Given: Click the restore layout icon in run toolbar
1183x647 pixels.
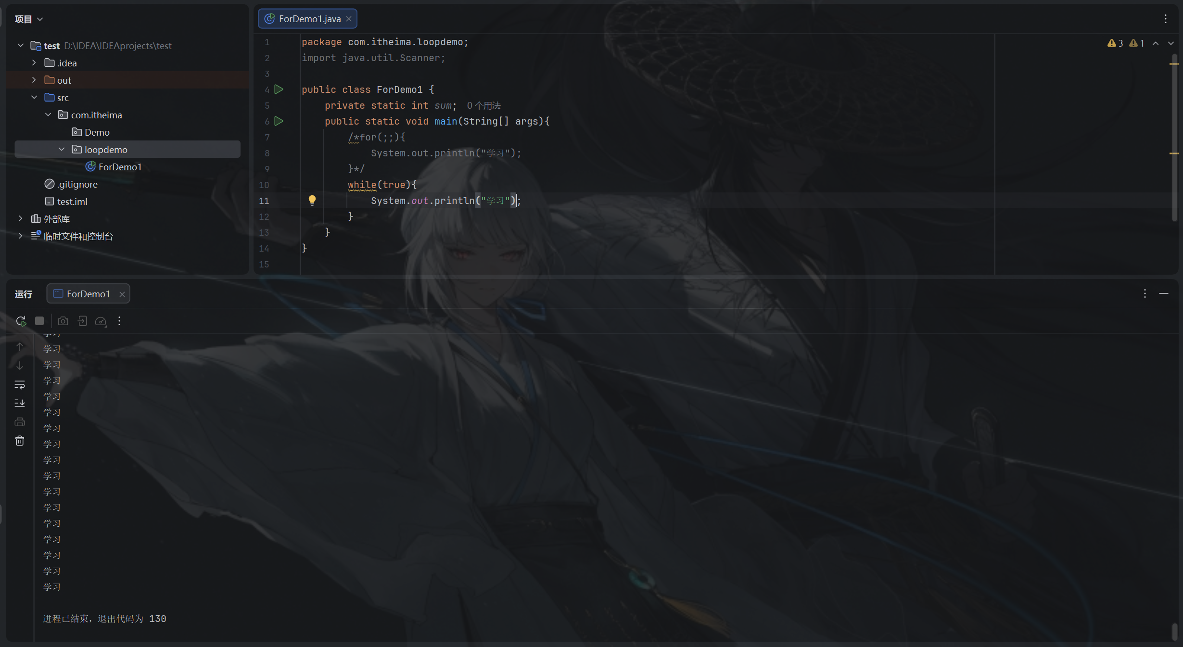Looking at the screenshot, I should pyautogui.click(x=82, y=321).
